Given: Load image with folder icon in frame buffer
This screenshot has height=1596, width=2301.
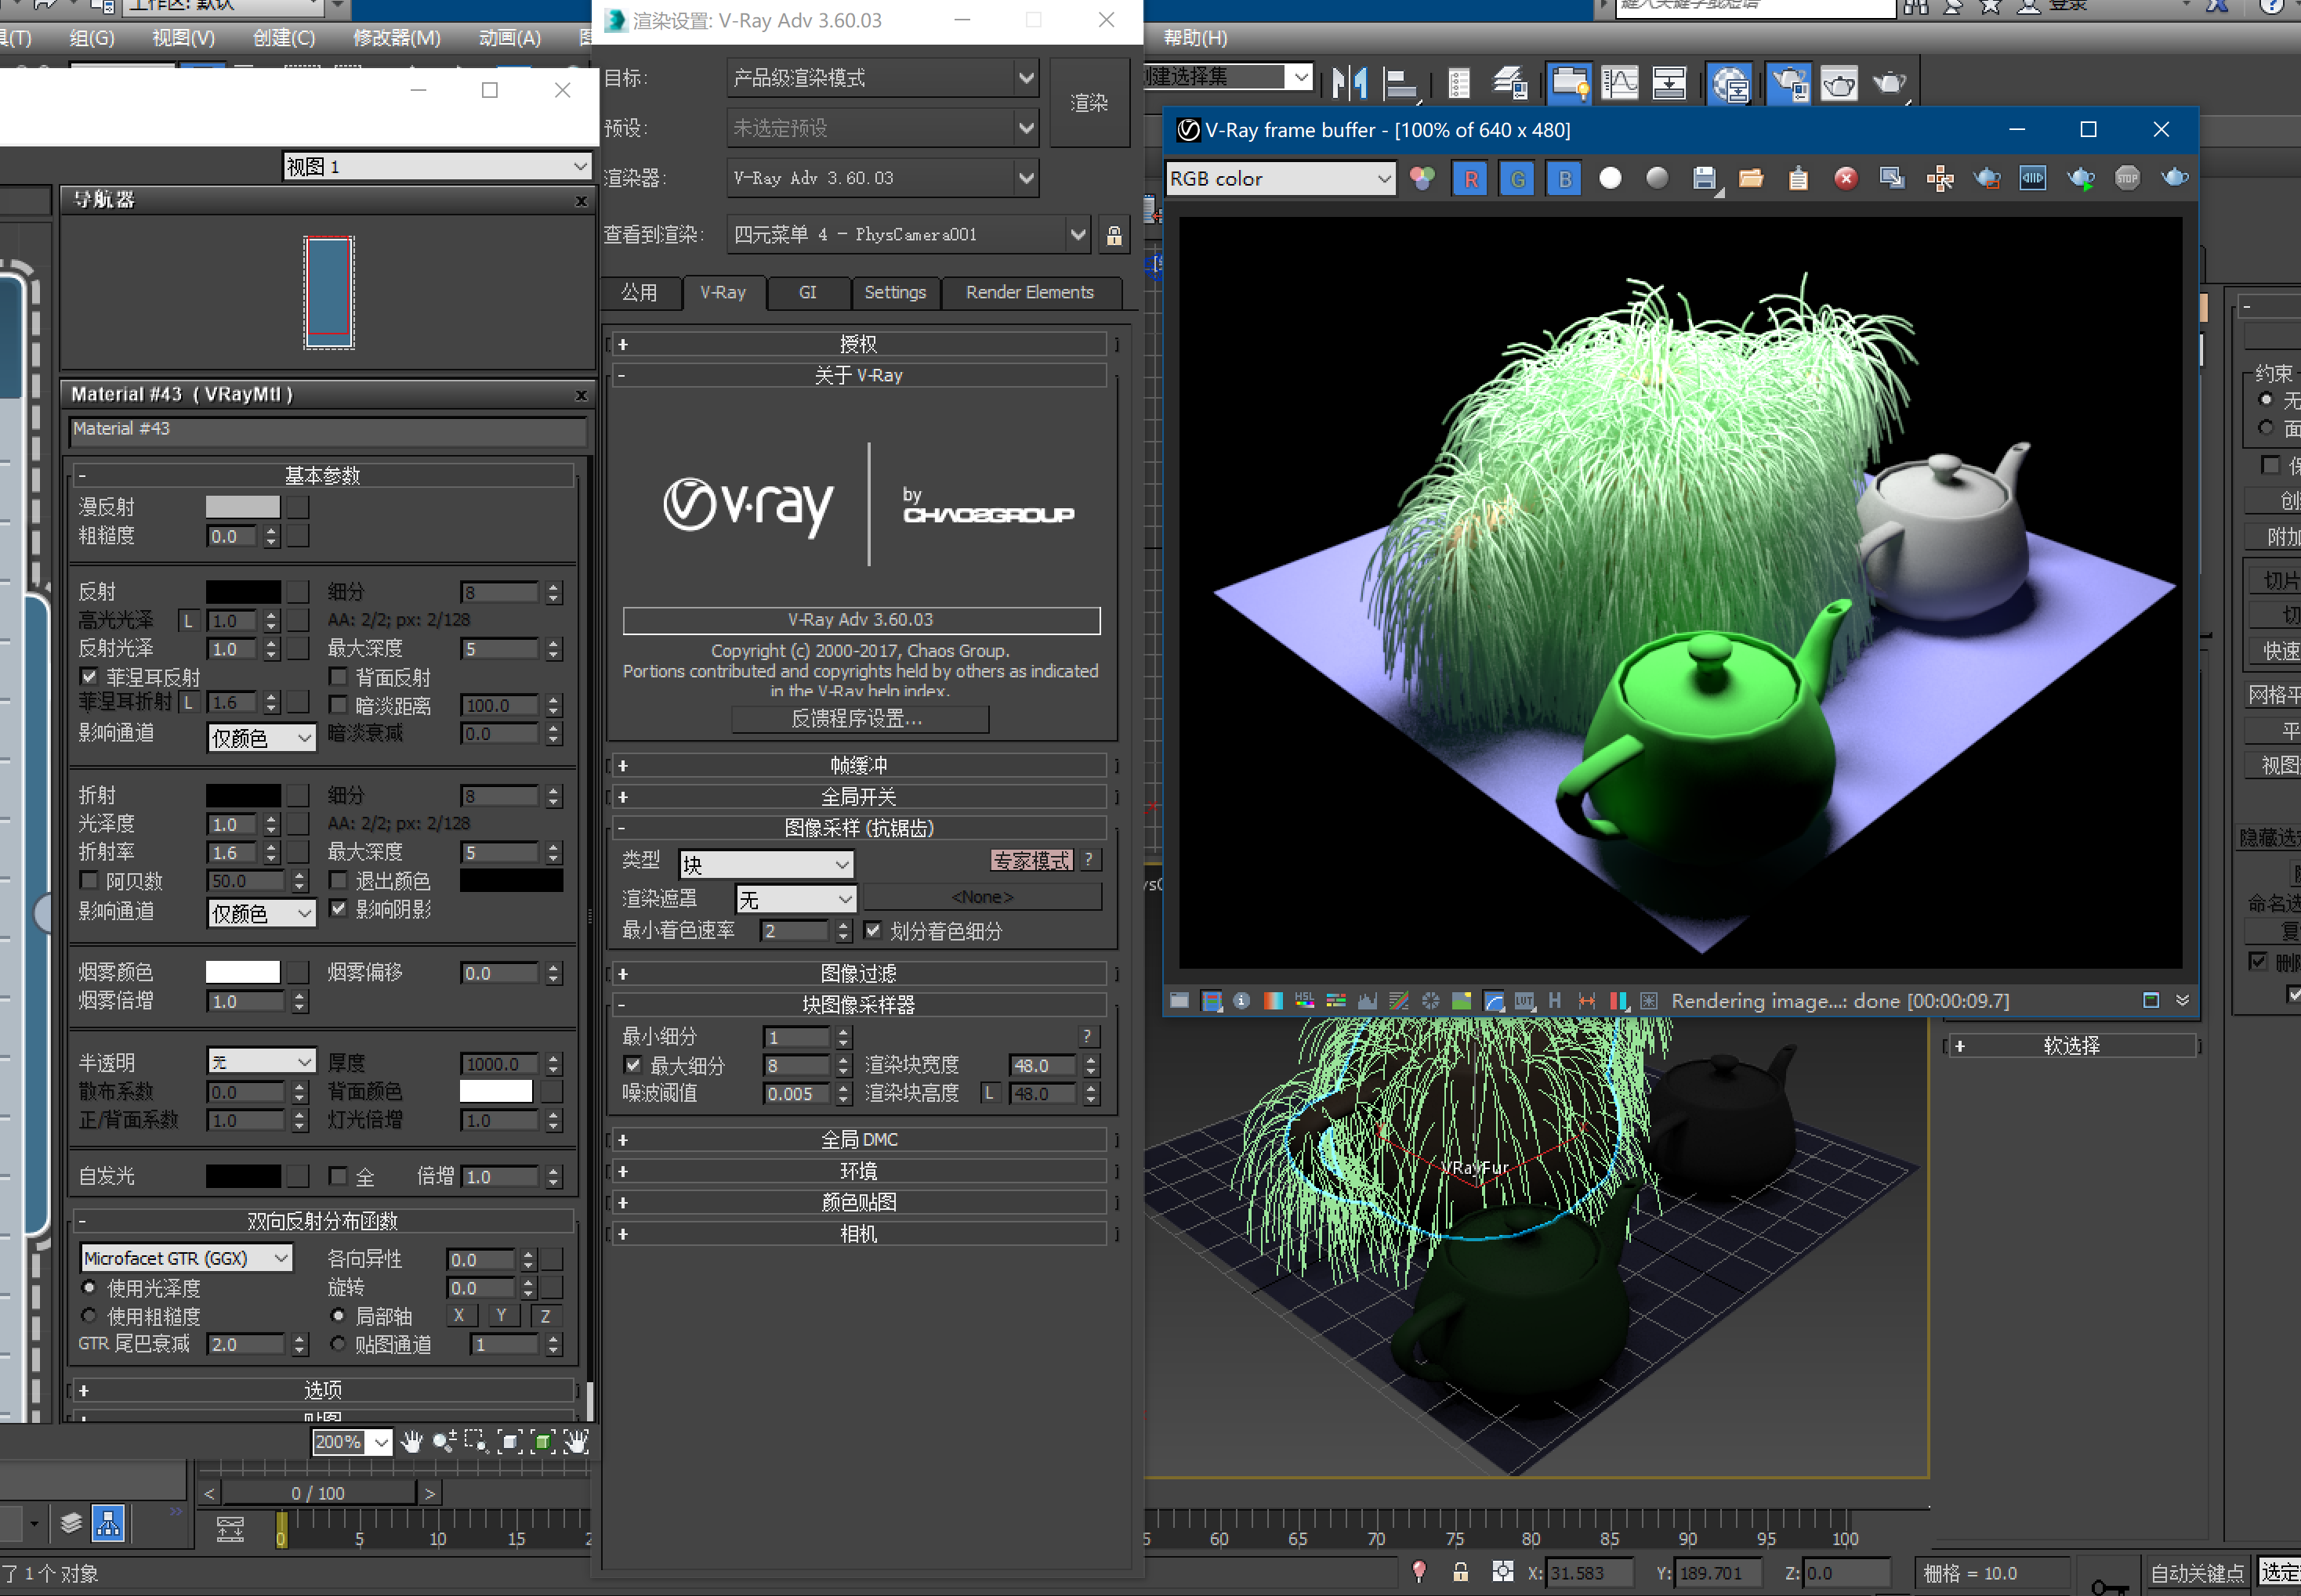Looking at the screenshot, I should click(1752, 179).
